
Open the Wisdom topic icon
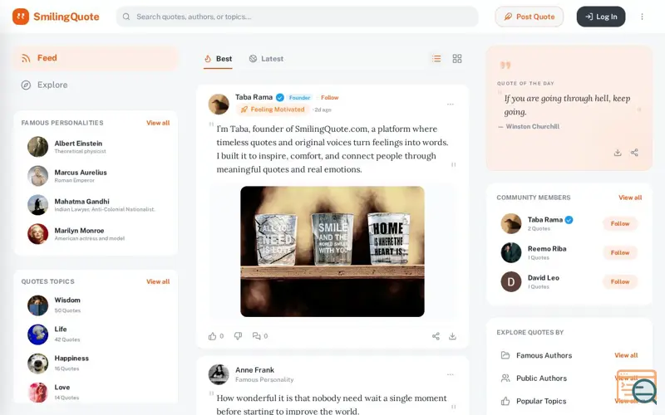coord(37,305)
